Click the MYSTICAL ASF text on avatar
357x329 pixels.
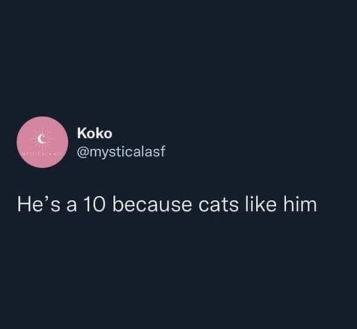pyautogui.click(x=42, y=153)
